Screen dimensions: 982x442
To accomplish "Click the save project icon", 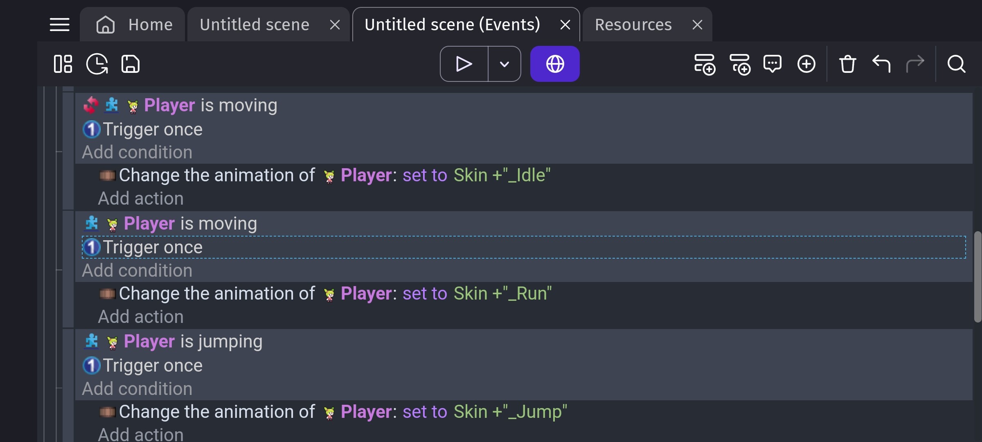I will coord(131,64).
